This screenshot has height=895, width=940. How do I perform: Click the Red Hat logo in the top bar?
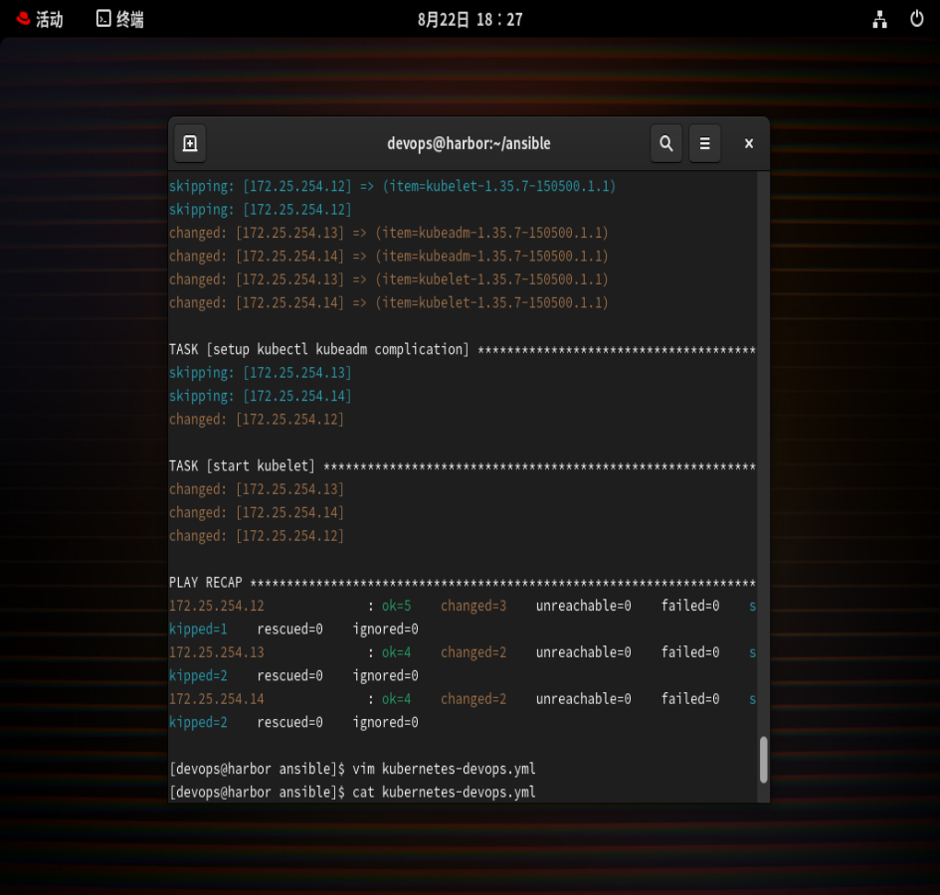[24, 19]
